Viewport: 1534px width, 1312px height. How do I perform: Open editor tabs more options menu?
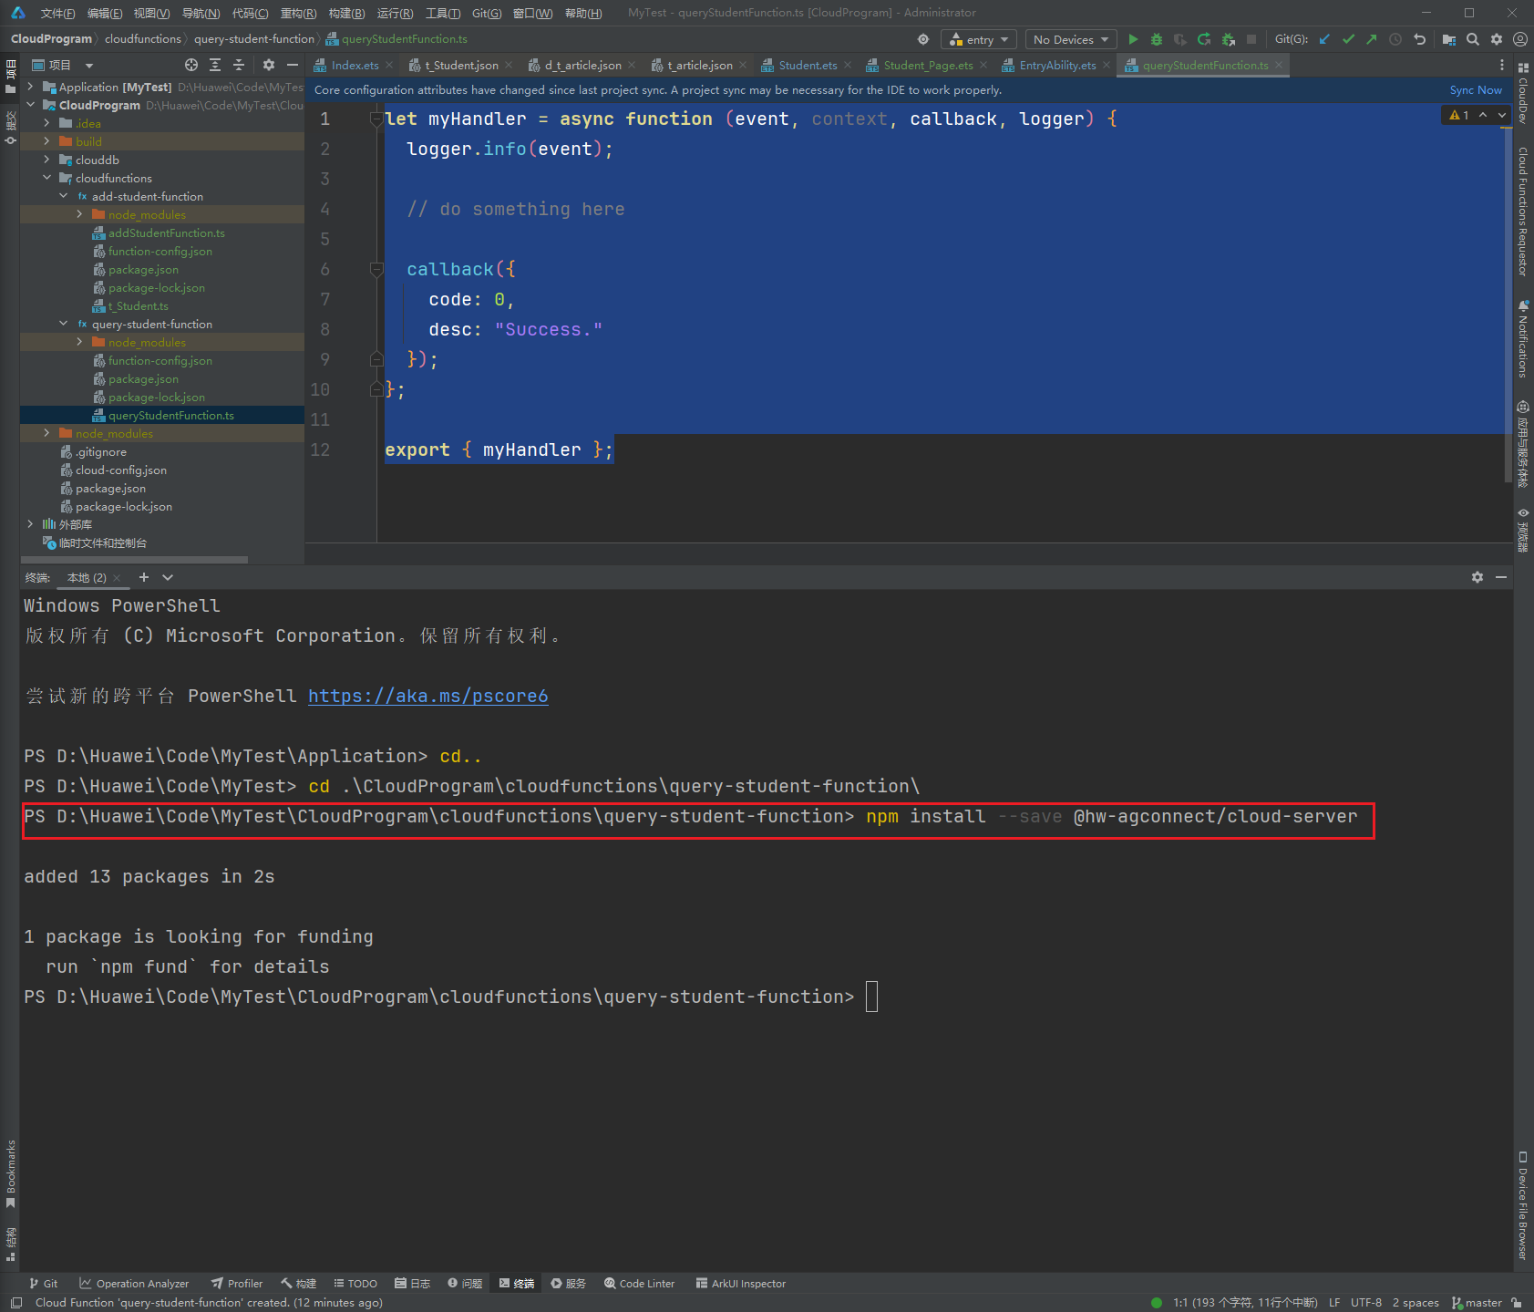click(1502, 65)
